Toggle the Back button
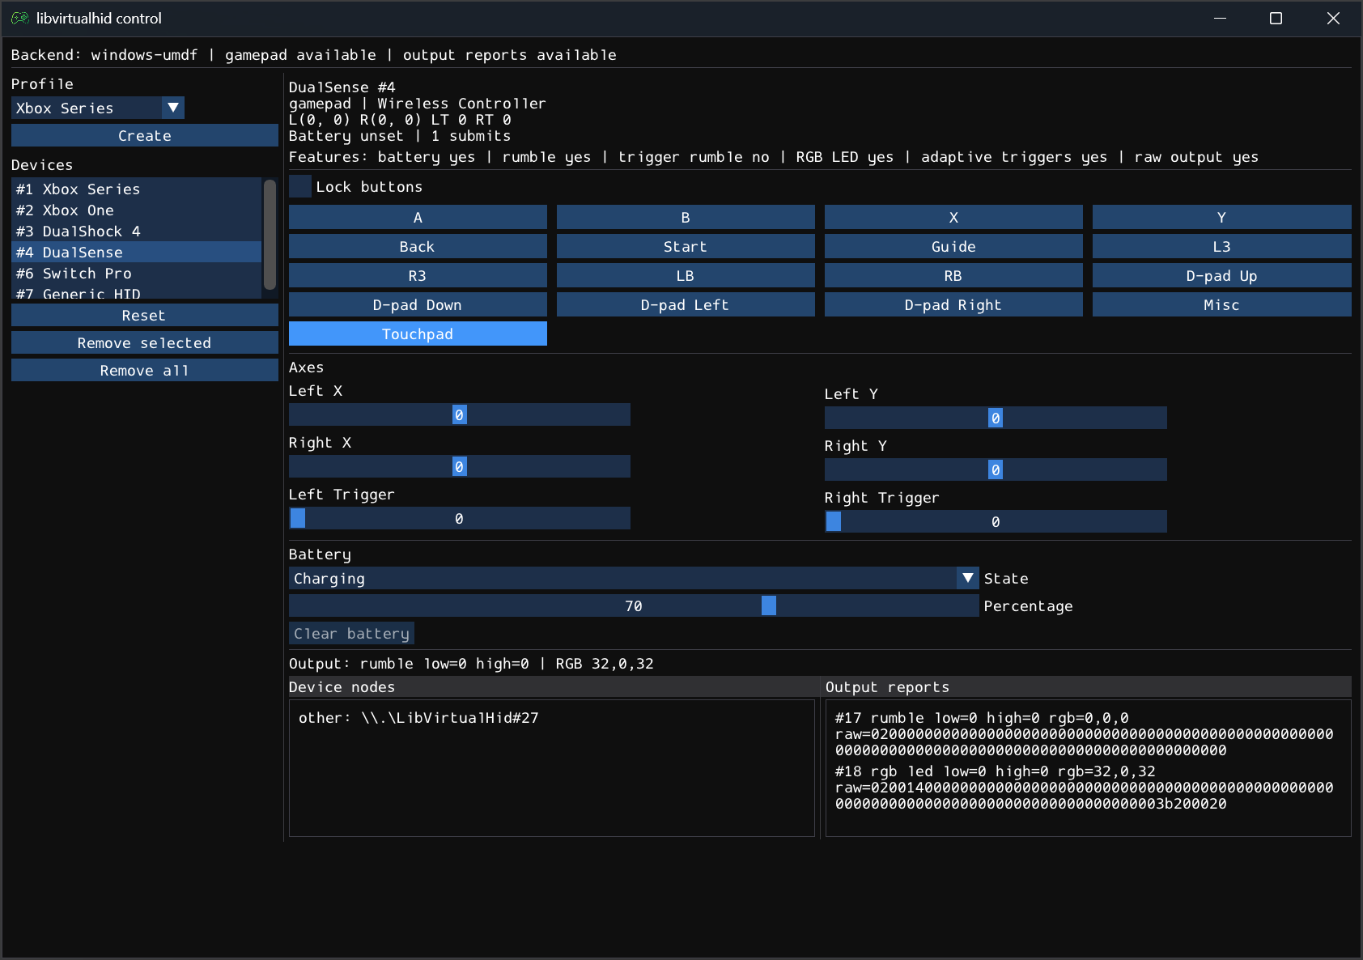Viewport: 1363px width, 960px height. pos(418,246)
